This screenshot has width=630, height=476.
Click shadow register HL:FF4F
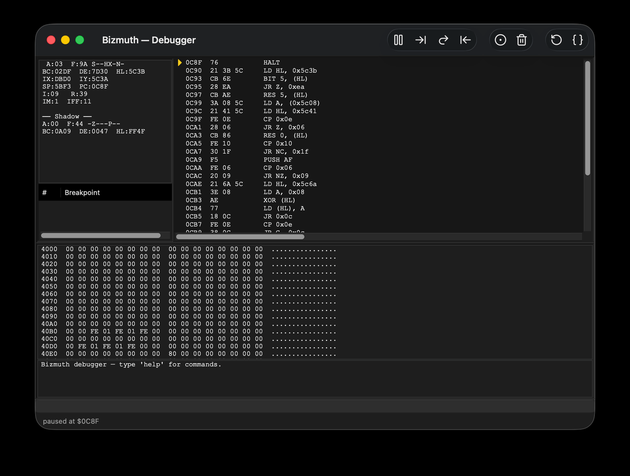click(x=131, y=131)
